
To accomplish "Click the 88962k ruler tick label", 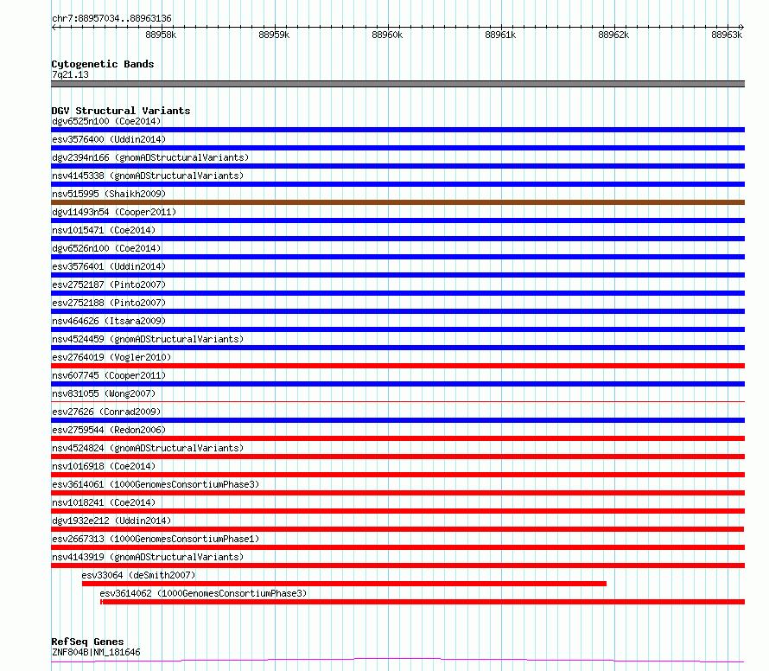I will click(613, 35).
